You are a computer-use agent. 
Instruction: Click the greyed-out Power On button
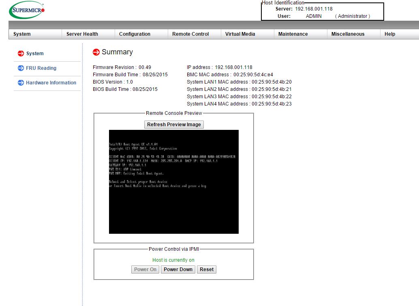pos(145,269)
